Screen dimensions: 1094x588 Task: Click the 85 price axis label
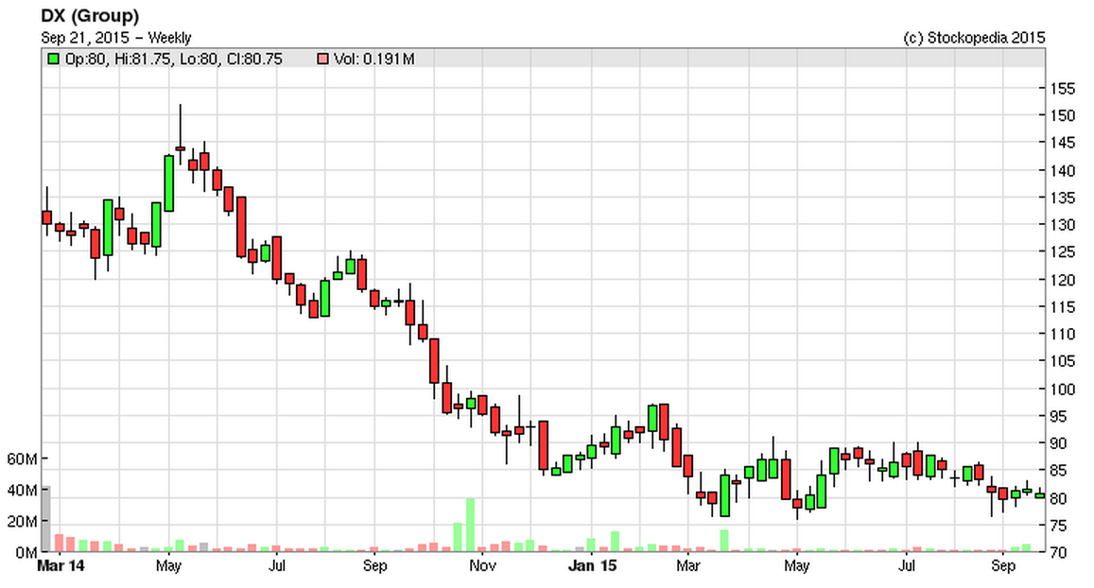click(1058, 471)
